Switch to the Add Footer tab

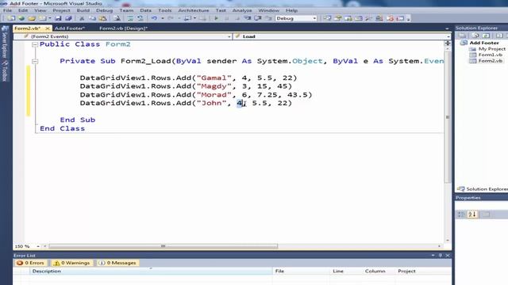click(69, 28)
